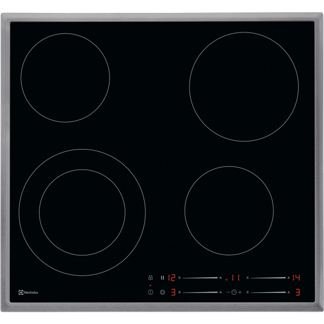The width and height of the screenshot is (324, 324).
Task: Touch the bottom-left heat slider bar
Action: point(200,292)
